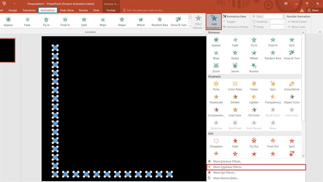323x182 pixels.
Task: Select slide thumbnail in left panel
Action: pyautogui.click(x=7, y=50)
